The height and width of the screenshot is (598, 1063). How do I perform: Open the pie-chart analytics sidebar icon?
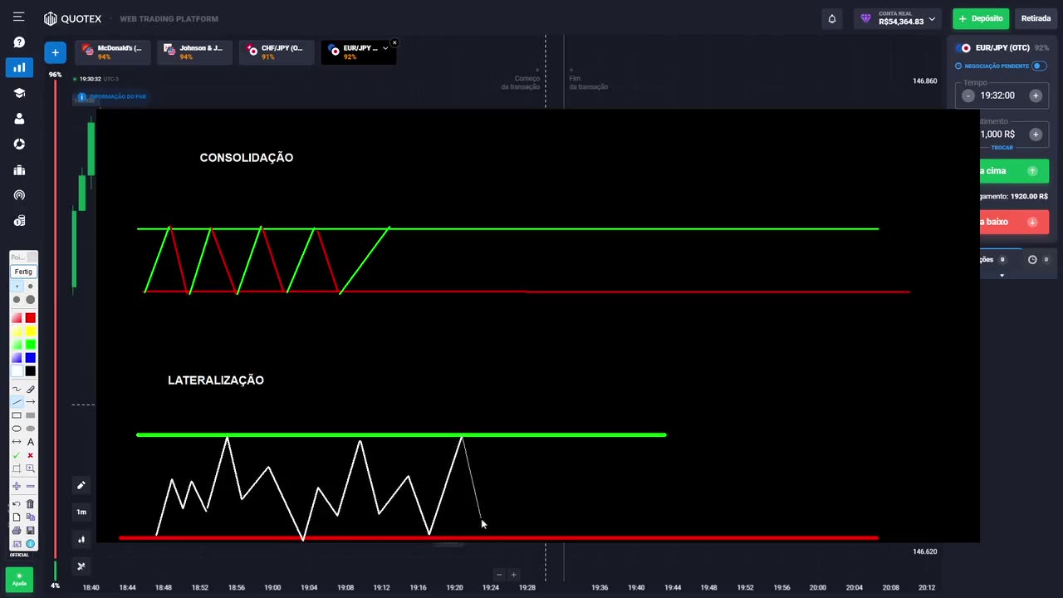19,144
